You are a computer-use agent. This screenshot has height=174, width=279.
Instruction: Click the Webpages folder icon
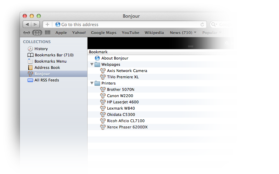97,64
